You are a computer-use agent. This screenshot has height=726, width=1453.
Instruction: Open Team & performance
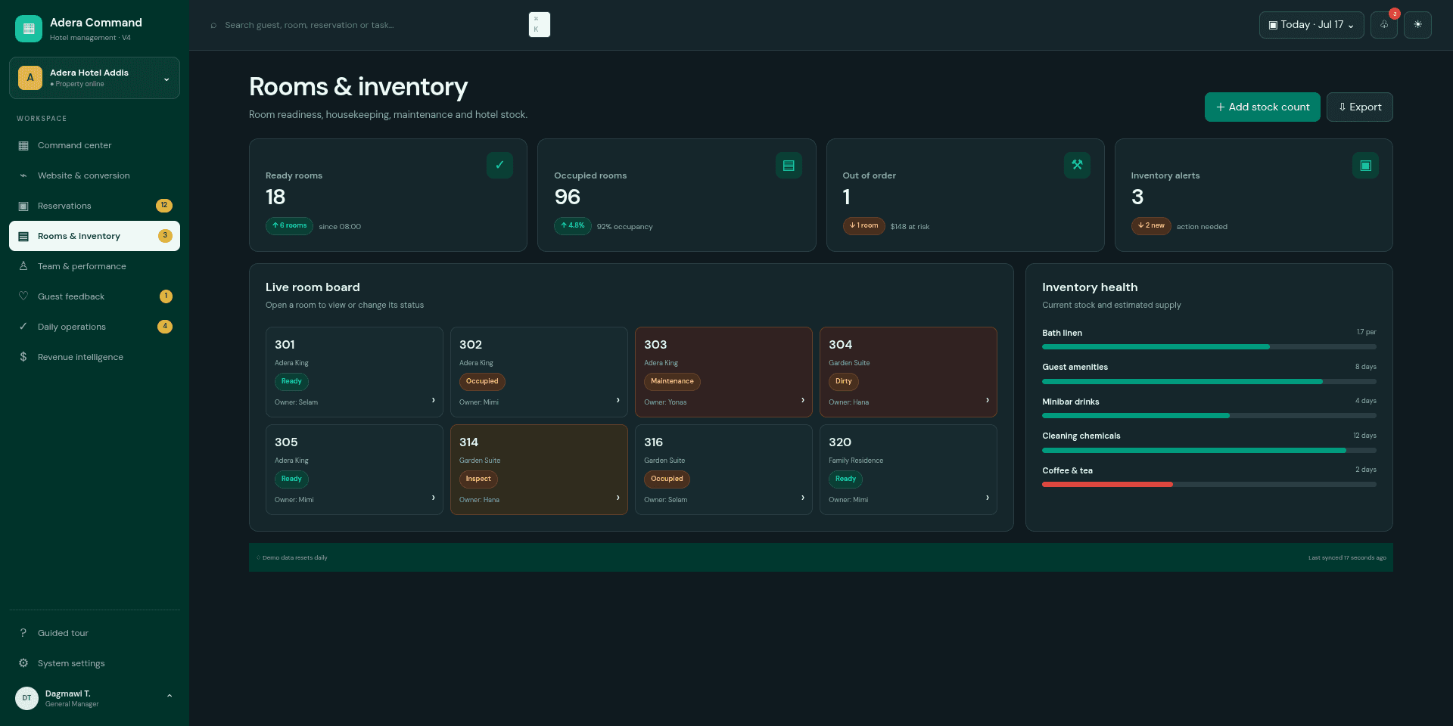coord(95,266)
